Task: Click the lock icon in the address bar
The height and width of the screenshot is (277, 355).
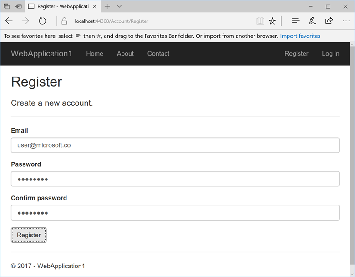Action: [65, 21]
